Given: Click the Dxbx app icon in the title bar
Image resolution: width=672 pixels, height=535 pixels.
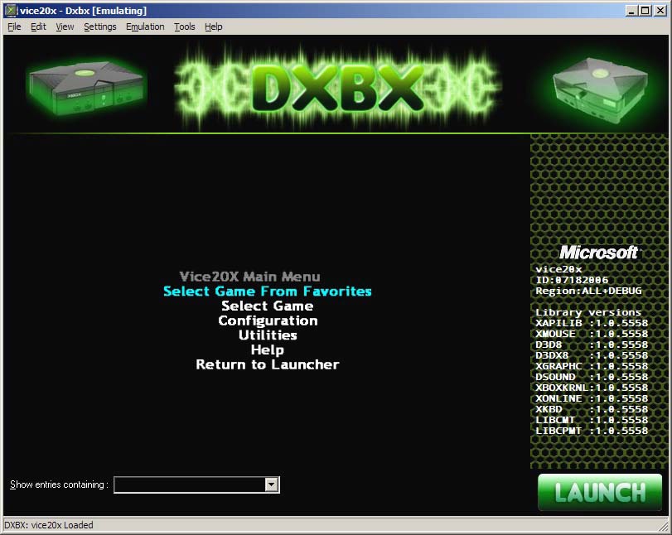Looking at the screenshot, I should point(10,11).
